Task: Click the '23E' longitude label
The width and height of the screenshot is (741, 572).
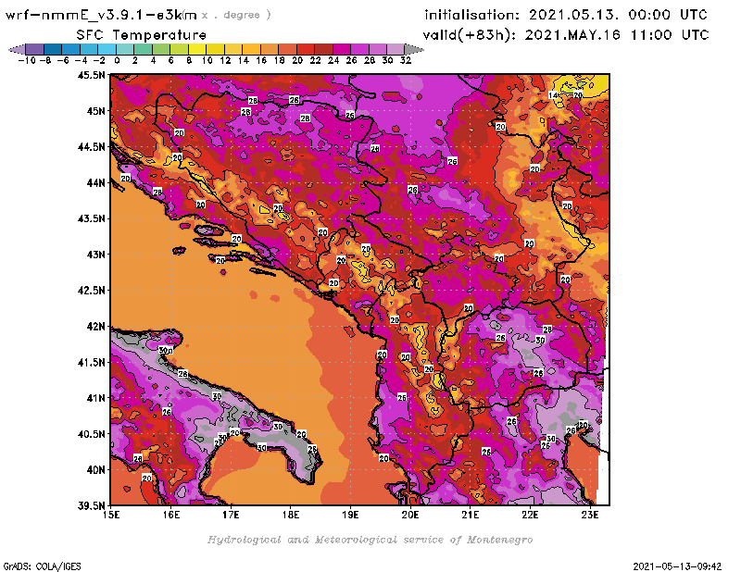Action: [590, 515]
